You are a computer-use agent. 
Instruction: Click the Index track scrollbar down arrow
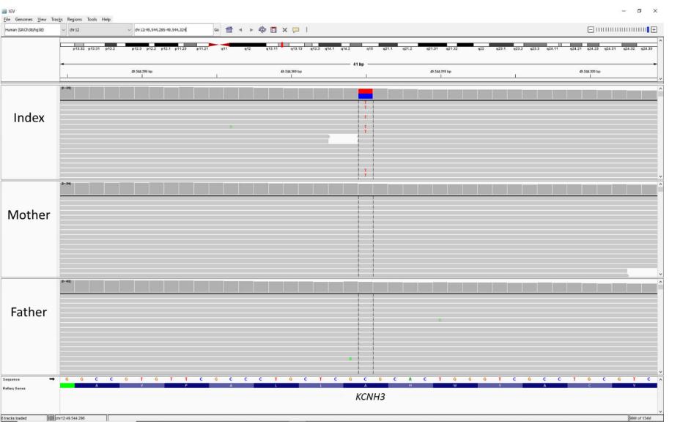pos(660,176)
